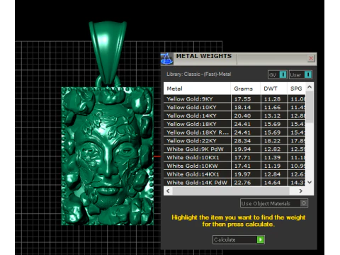
Task: Click the 18.14 grams value
Action: [242, 108]
